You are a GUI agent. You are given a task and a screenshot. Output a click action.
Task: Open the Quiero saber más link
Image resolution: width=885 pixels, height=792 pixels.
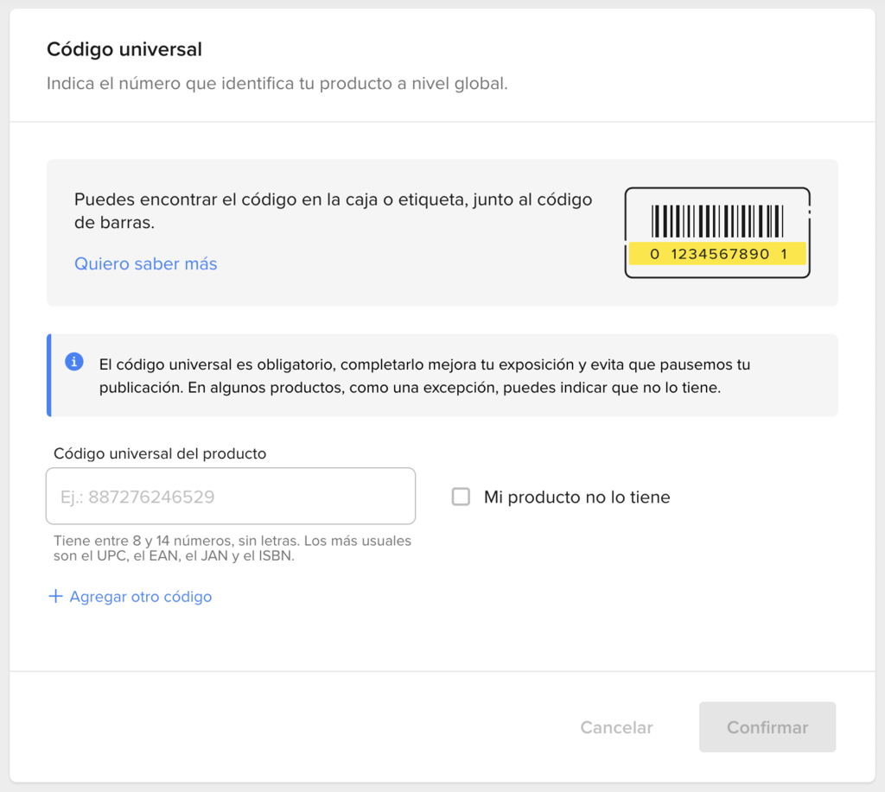[145, 263]
